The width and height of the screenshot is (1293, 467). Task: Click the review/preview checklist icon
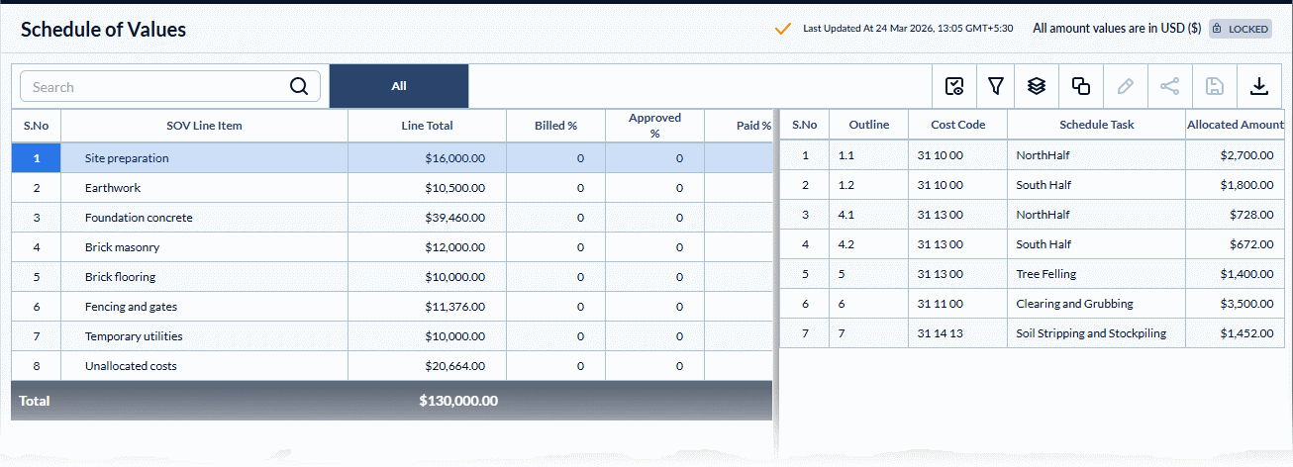954,86
